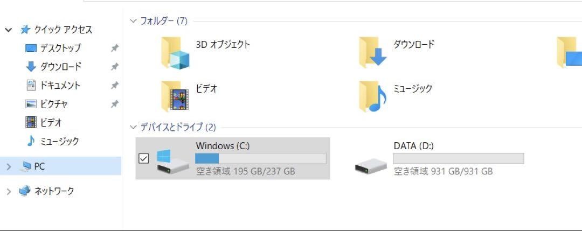Unpin ドキュメント using its pin icon
The width and height of the screenshot is (582, 231).
pyautogui.click(x=115, y=85)
